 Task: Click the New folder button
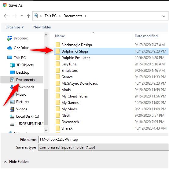pos(42,27)
